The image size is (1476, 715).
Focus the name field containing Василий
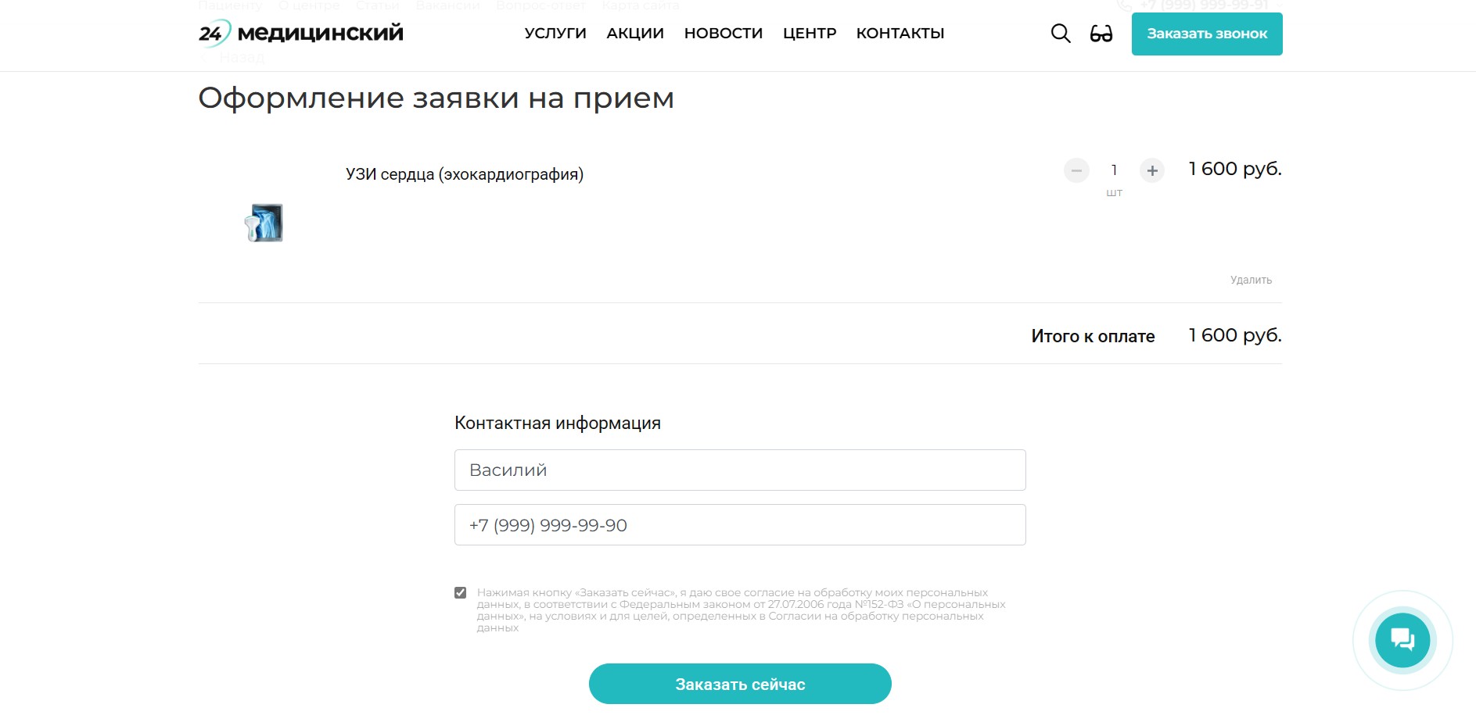pos(740,470)
